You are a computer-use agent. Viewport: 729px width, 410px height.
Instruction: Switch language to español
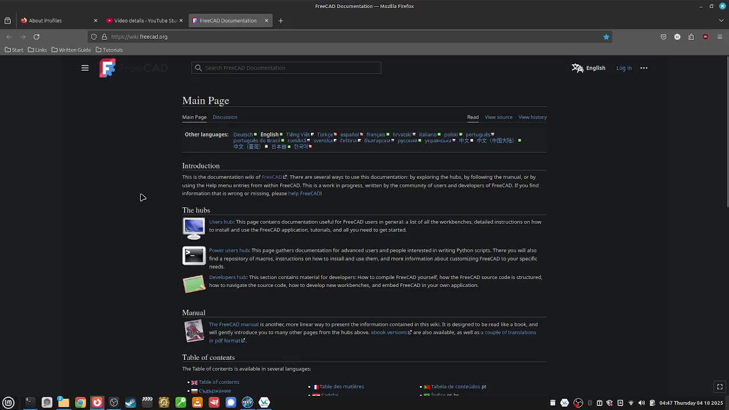coord(350,134)
